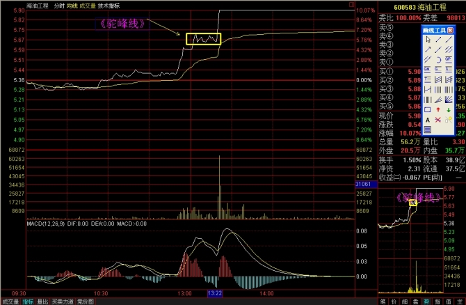Select the 笔 tab in right panel
Screen dimensions: 466x305
tap(383, 302)
